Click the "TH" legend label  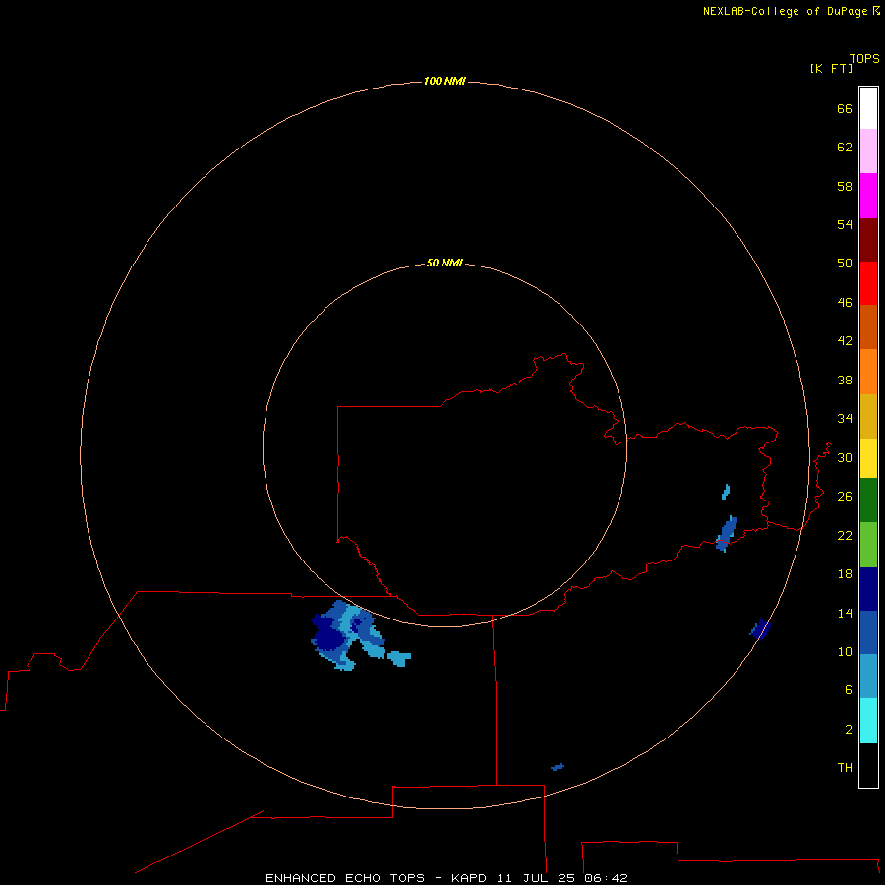845,767
